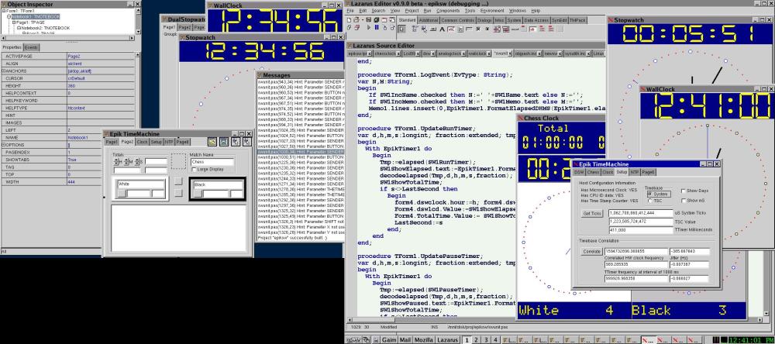Collapse the Page1: TPAGE tree node
Viewport: 775px width, 344px height.
point(14,22)
